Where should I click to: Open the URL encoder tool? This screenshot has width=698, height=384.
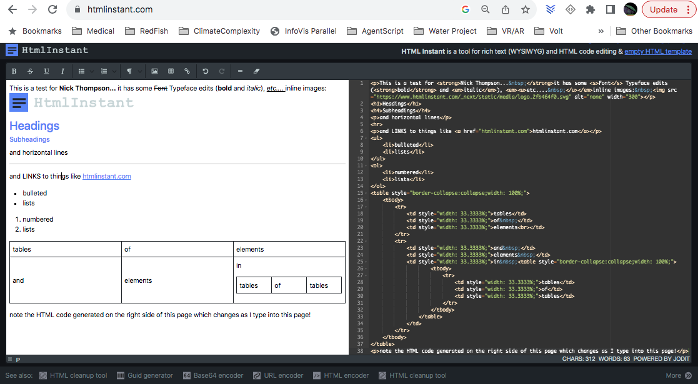278,375
